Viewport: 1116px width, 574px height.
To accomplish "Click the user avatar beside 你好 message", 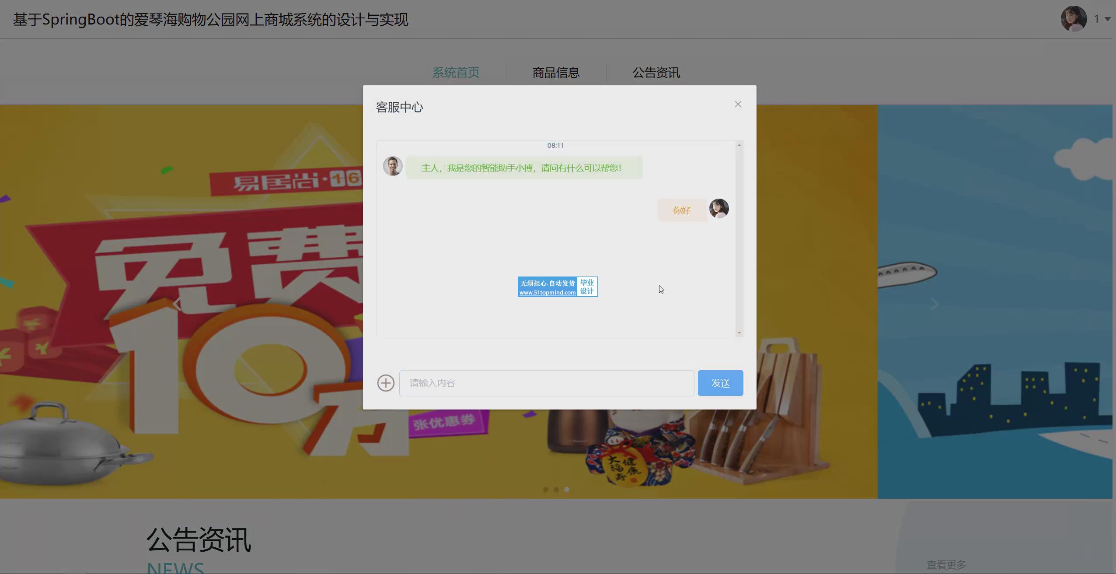I will [x=719, y=209].
